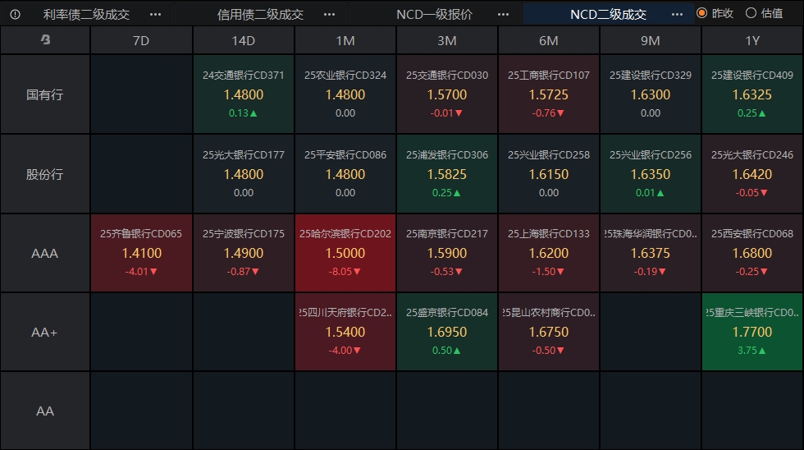Select the 估值 radio button
This screenshot has height=450, width=804.
(751, 13)
